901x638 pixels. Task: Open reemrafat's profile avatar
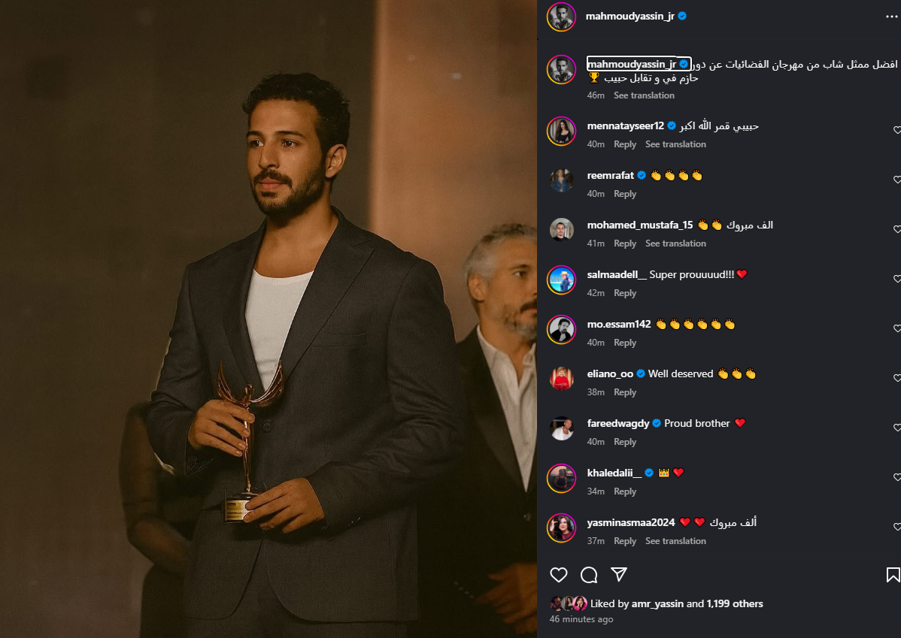tap(561, 181)
